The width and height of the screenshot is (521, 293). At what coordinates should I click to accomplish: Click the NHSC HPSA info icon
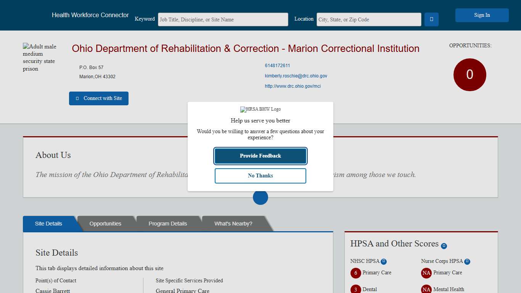pyautogui.click(x=384, y=261)
